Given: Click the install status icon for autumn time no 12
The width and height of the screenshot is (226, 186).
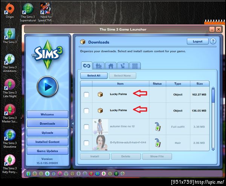Looking at the screenshot, I should [x=158, y=127].
